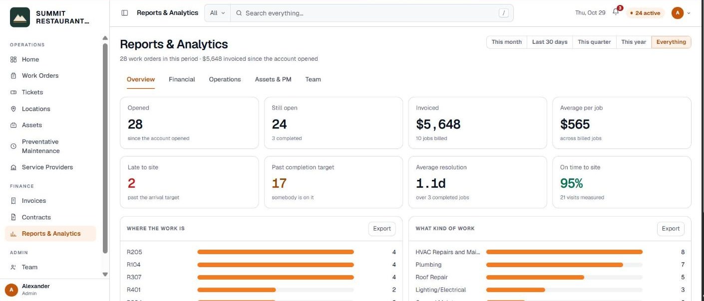
Task: Click the Tickets icon in sidebar
Action: click(x=13, y=92)
